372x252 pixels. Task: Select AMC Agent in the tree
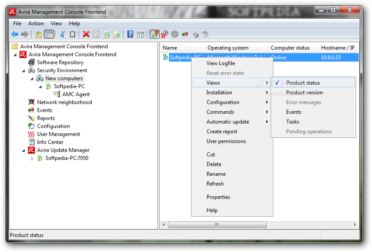(x=76, y=94)
